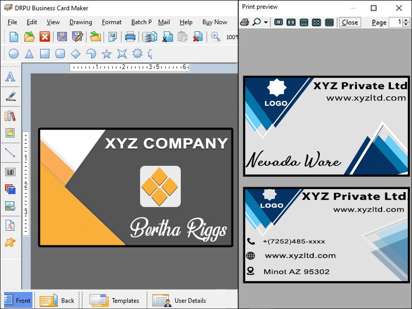
Task: Open the Drawing menu
Action: pyautogui.click(x=80, y=22)
